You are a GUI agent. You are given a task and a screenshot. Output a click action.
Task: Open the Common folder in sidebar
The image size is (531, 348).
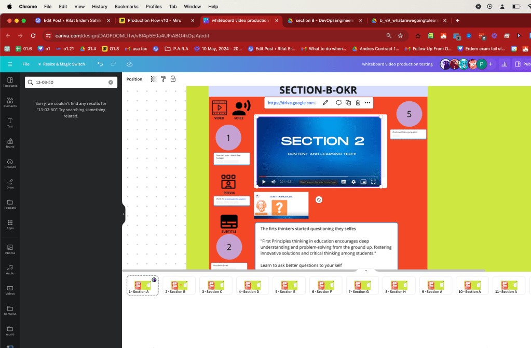(x=10, y=311)
